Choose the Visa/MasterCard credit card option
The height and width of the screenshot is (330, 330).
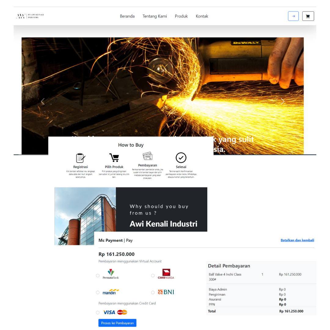98,313
